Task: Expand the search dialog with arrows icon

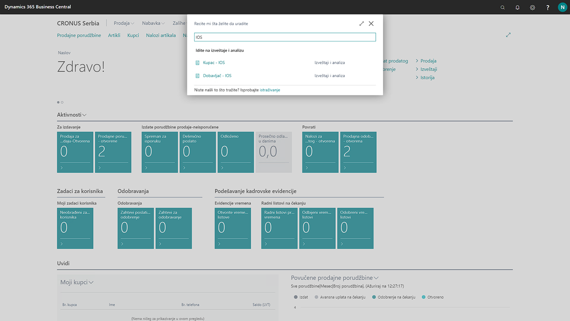Action: click(x=362, y=24)
